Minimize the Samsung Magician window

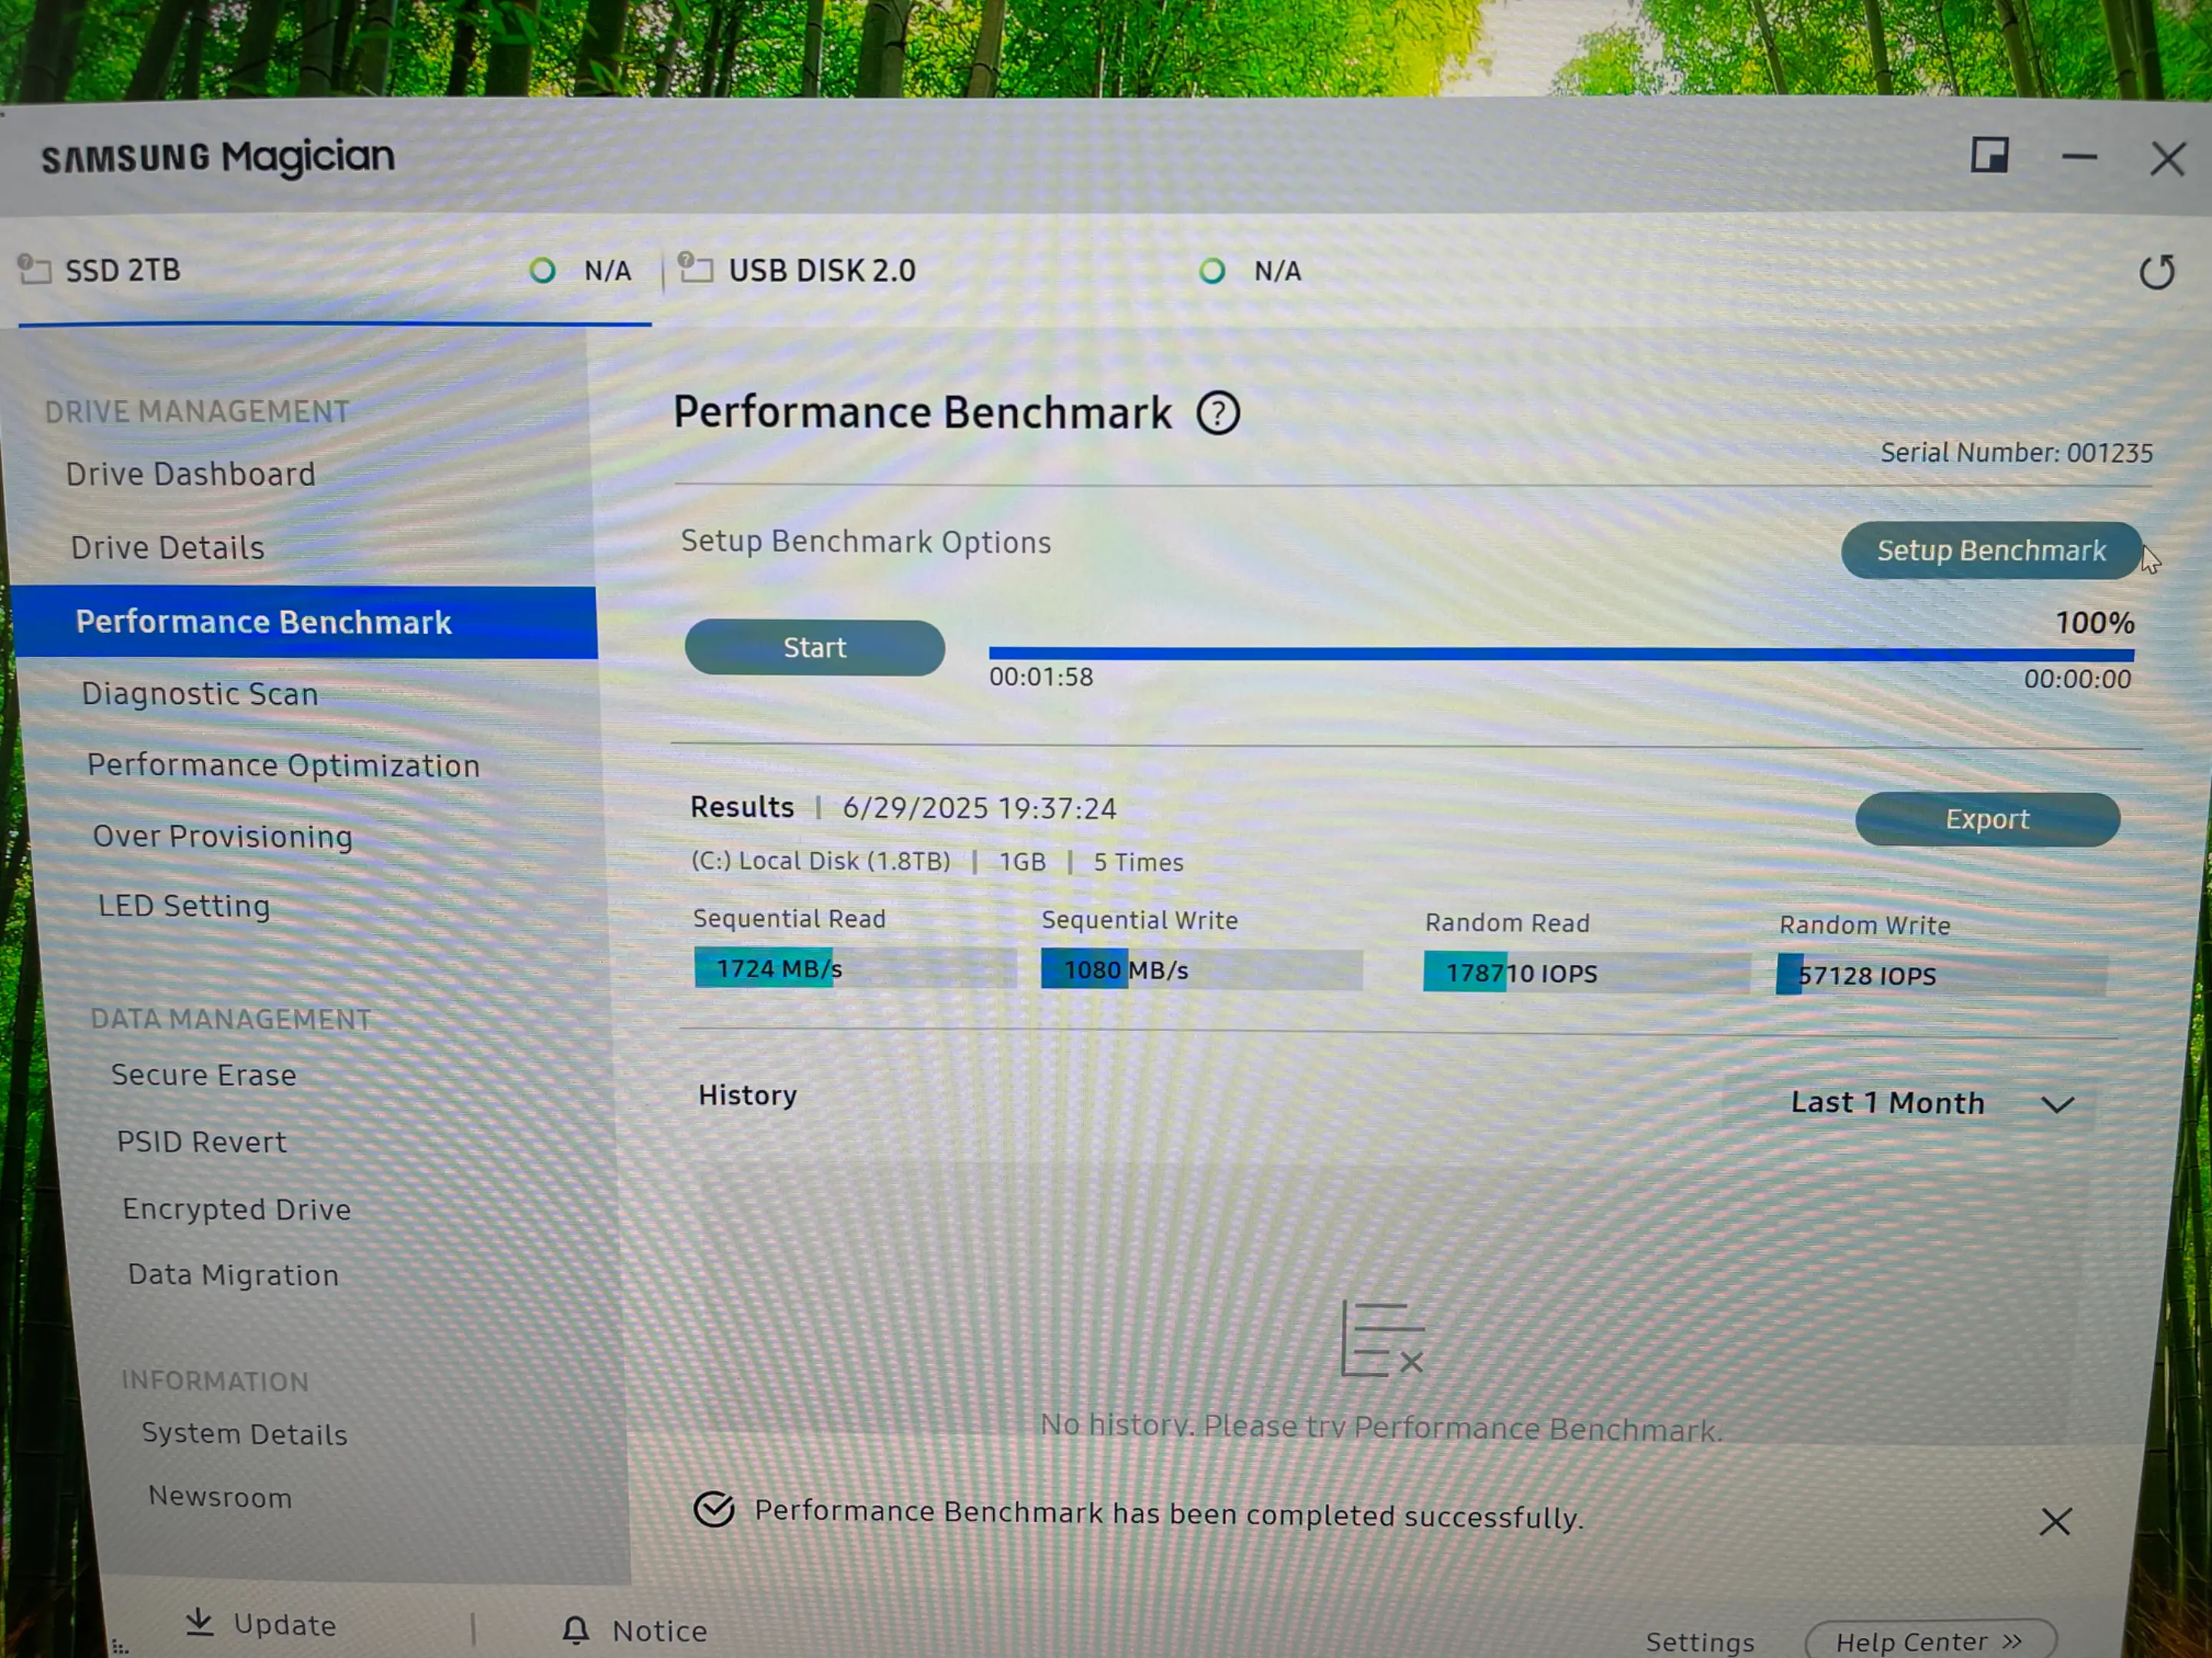tap(2079, 157)
